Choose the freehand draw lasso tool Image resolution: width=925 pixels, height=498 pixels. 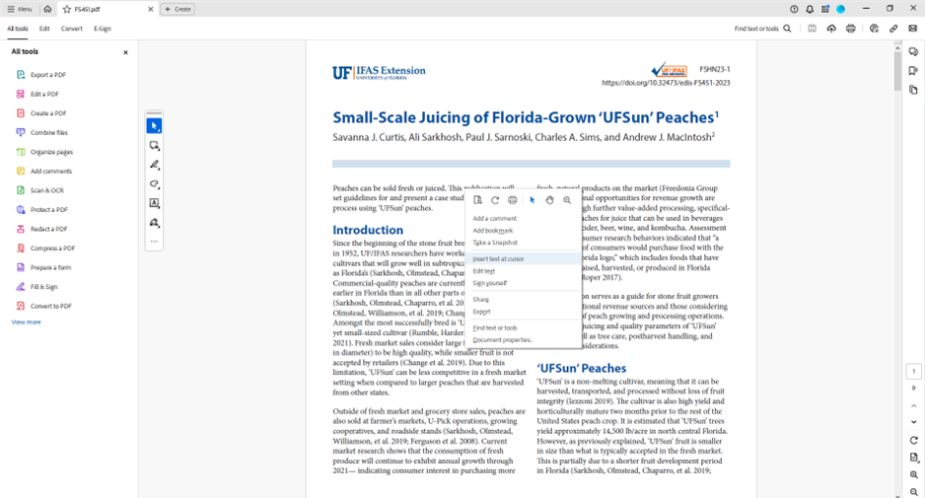point(155,184)
